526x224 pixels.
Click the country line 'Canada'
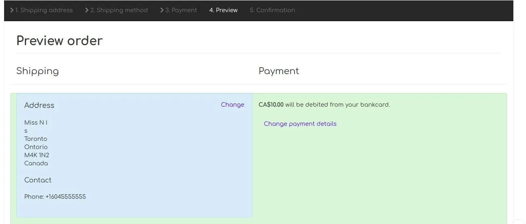pos(36,163)
